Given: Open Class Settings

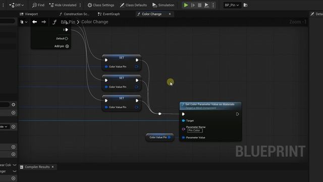Looking at the screenshot, I should [x=101, y=5].
